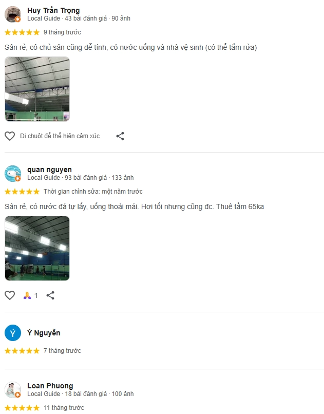This screenshot has height=414, width=324.
Task: Open Loan Phuong's profile picture
Action: [x=13, y=390]
